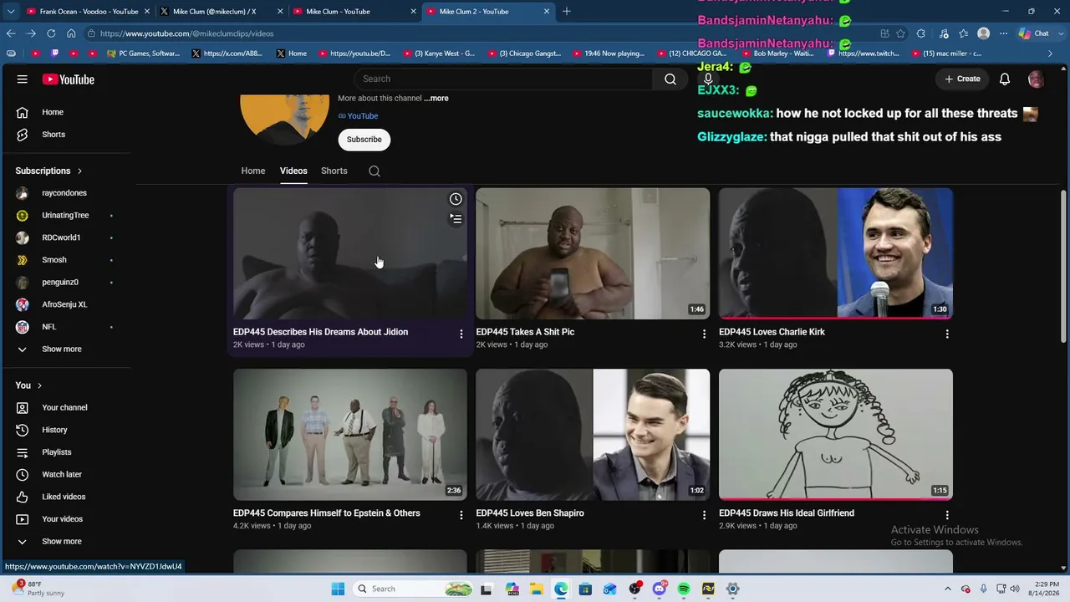Go back in browser history
This screenshot has height=602, width=1070.
11,33
